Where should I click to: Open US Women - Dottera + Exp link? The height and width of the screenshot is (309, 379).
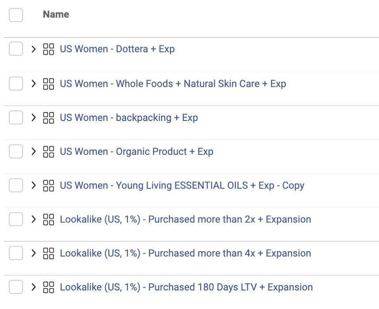click(117, 49)
